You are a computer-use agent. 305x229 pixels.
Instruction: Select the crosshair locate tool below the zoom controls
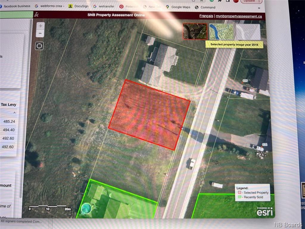39,46
